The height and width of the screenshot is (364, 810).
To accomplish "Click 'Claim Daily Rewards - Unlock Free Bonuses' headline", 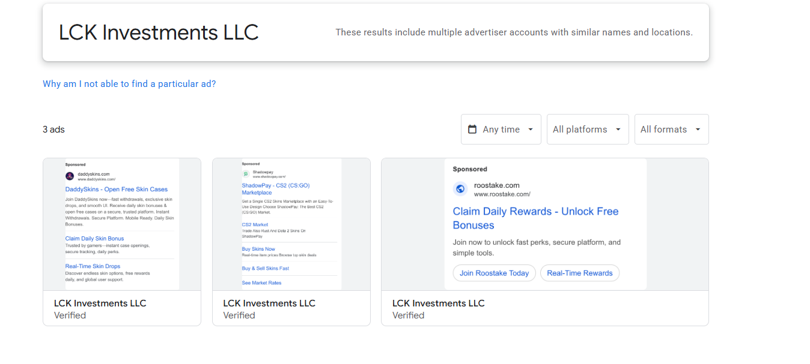I will [535, 218].
